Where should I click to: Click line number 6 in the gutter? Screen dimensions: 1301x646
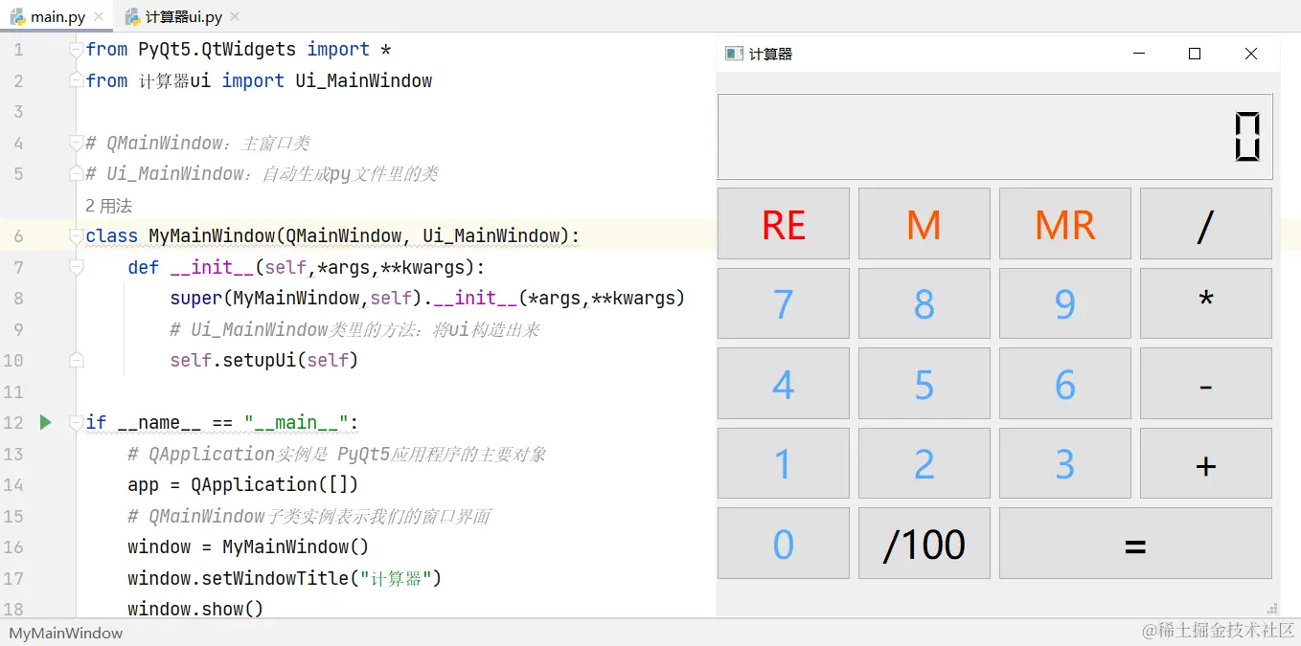pos(18,235)
